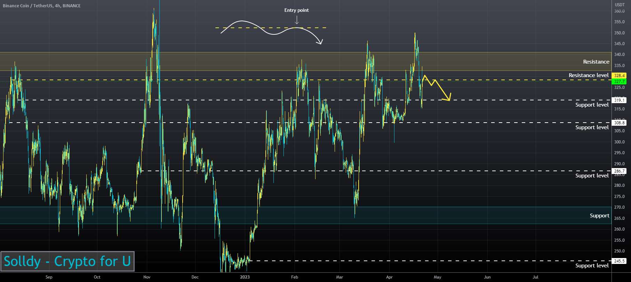Select the yellow 328.4 price tag
The width and height of the screenshot is (631, 282).
[x=619, y=76]
